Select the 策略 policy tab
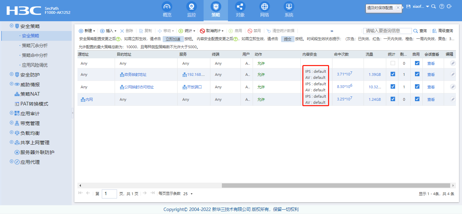 pyautogui.click(x=216, y=10)
